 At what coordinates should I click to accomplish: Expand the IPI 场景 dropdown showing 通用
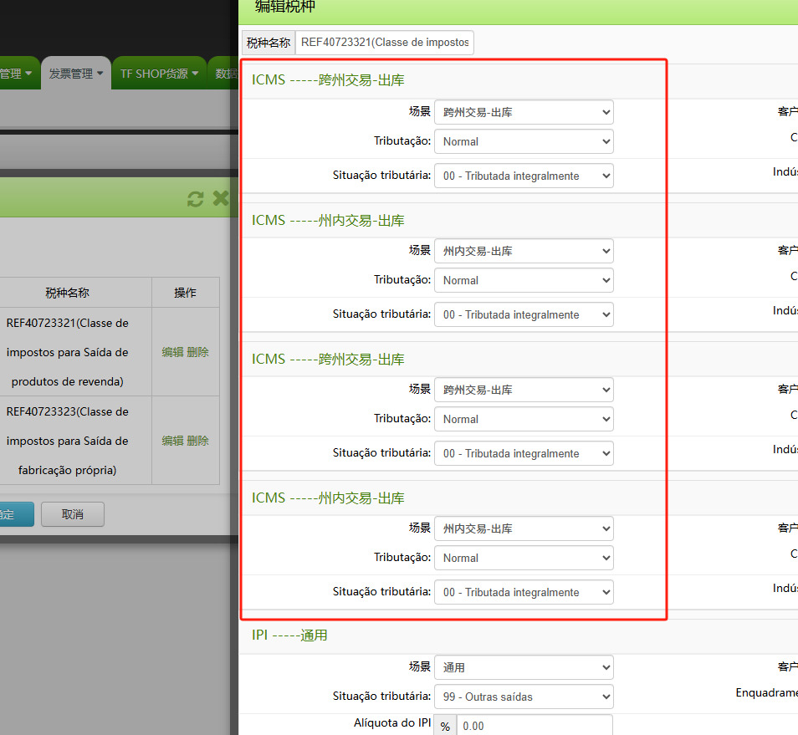pos(523,667)
